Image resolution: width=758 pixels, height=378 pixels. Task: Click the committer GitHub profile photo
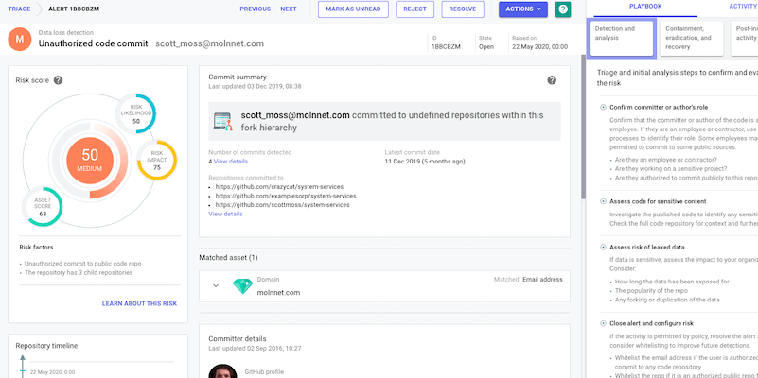click(222, 371)
